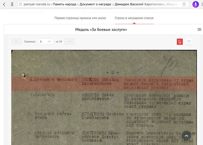Open hamburger menu beside medal title
The width and height of the screenshot is (203, 145).
199,30
